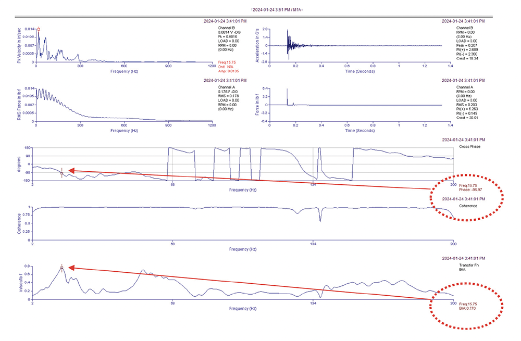Click the Transfer Fn second peak near 55 Hz

coord(142,271)
